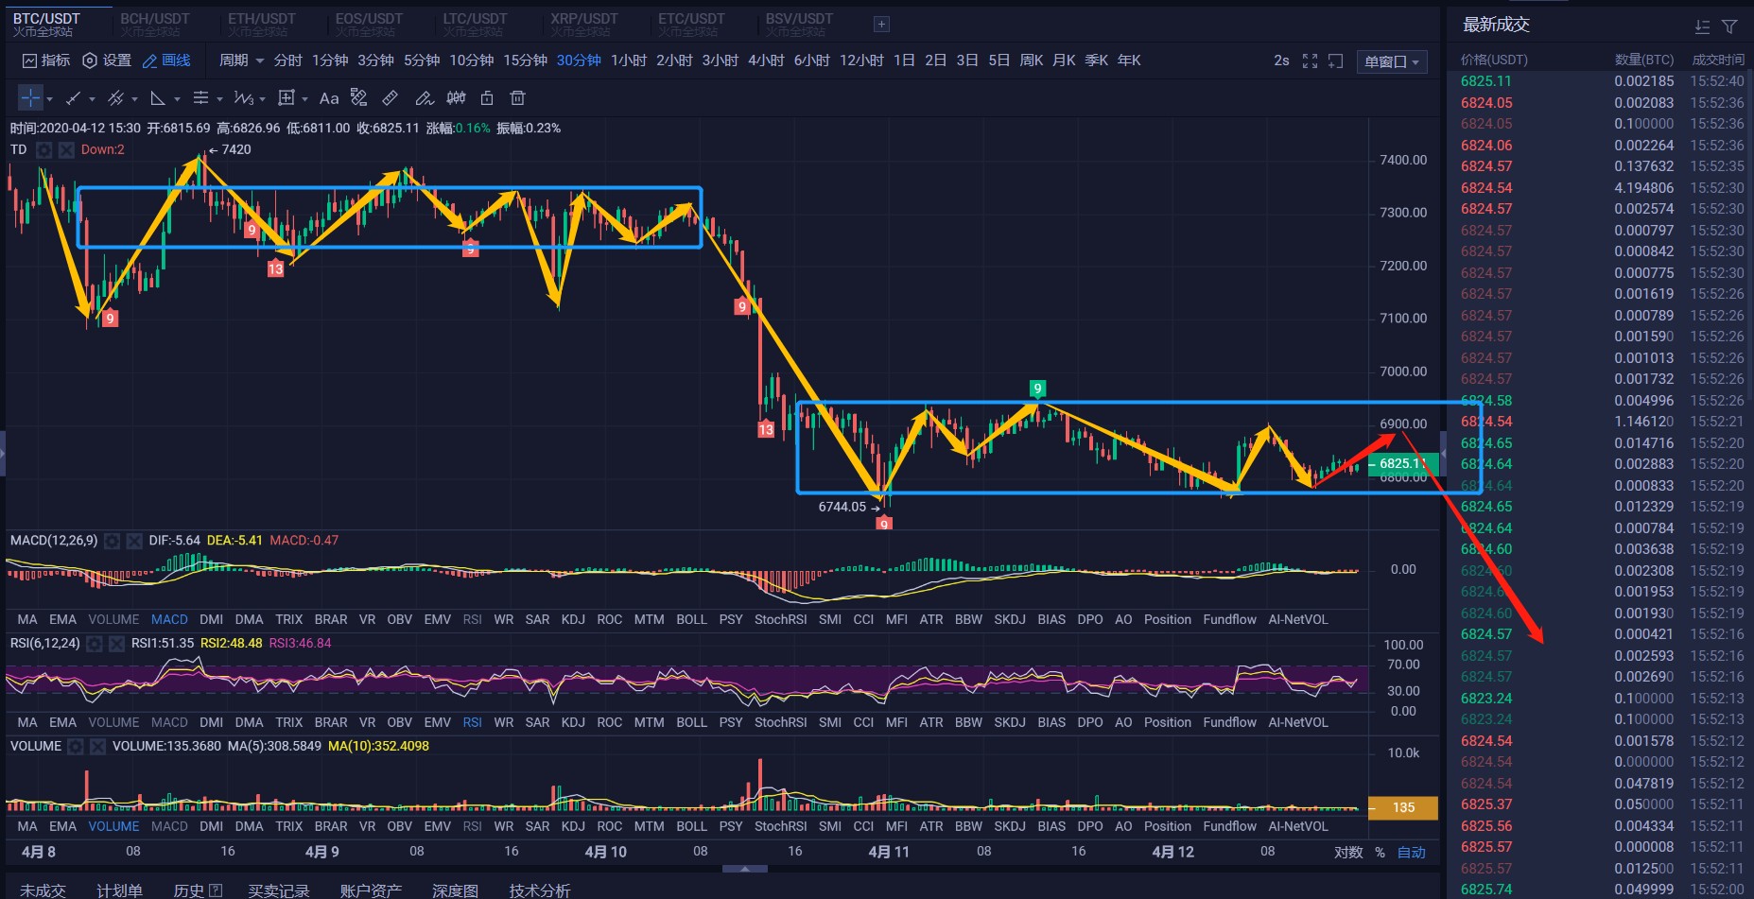The height and width of the screenshot is (899, 1754).
Task: Click the 指标 indicators button
Action: coord(45,60)
